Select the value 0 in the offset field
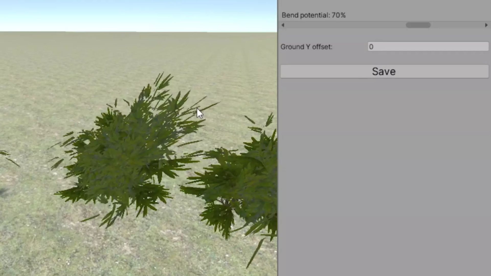Image resolution: width=491 pixels, height=276 pixels. pos(371,47)
